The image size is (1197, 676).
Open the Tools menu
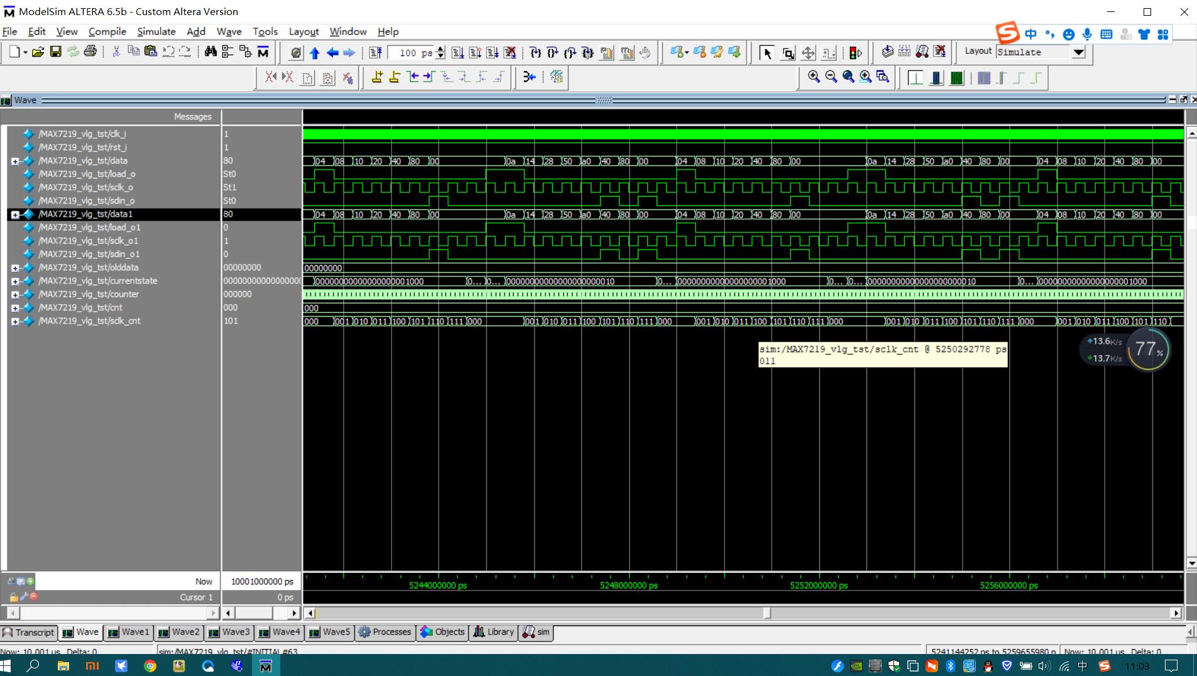[x=265, y=31]
